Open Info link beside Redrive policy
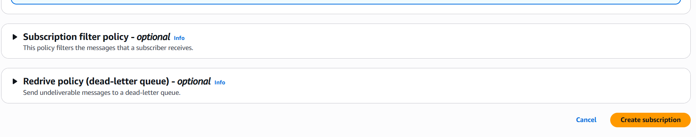Screen dimensions: 696x137 pos(220,82)
